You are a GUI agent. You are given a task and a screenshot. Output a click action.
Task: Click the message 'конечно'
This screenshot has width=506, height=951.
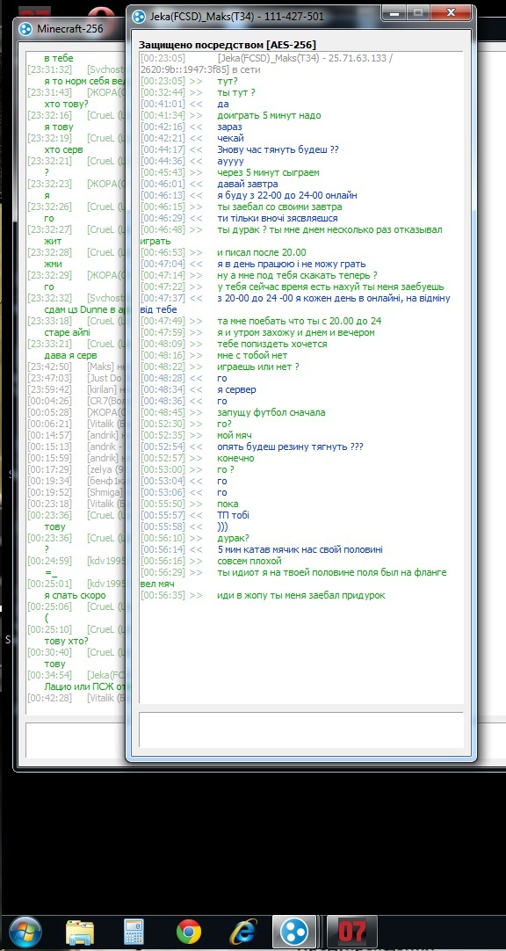(235, 459)
